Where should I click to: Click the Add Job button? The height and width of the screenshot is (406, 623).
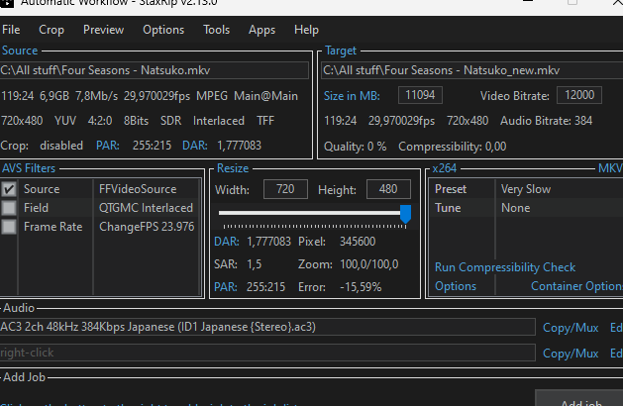(x=580, y=399)
